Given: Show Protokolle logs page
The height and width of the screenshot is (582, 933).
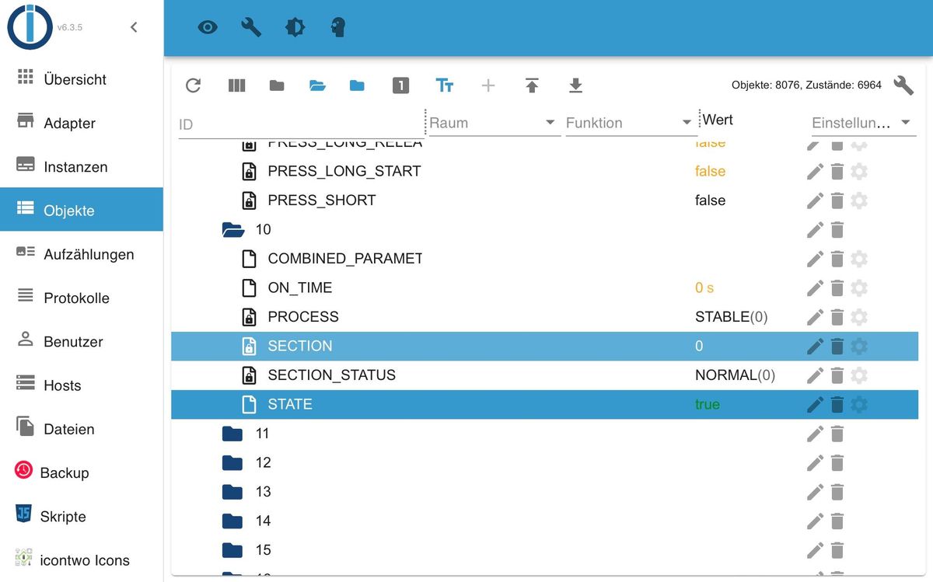Looking at the screenshot, I should [x=82, y=298].
